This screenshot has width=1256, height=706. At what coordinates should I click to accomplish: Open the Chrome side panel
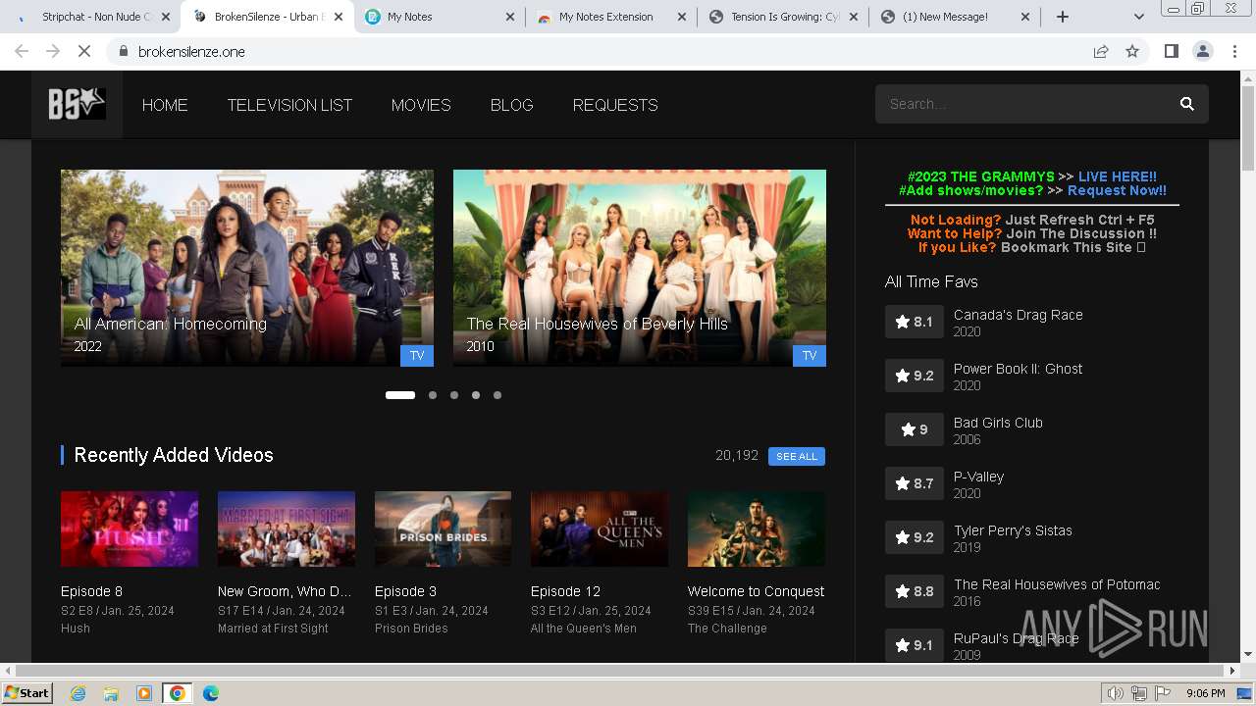tap(1171, 52)
